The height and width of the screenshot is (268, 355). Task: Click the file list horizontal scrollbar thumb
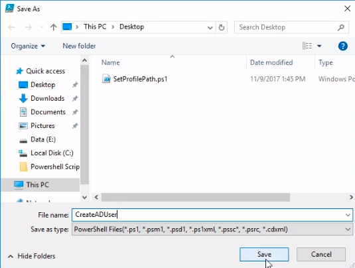(x=195, y=197)
